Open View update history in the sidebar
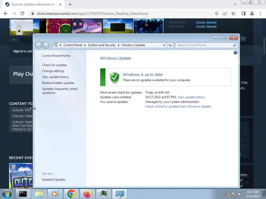Screen dimensions: 266x199 click(56, 77)
